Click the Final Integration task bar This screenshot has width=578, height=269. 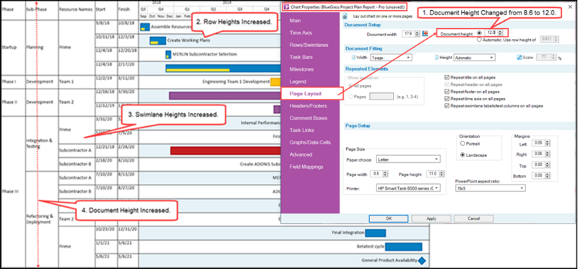tap(375, 232)
